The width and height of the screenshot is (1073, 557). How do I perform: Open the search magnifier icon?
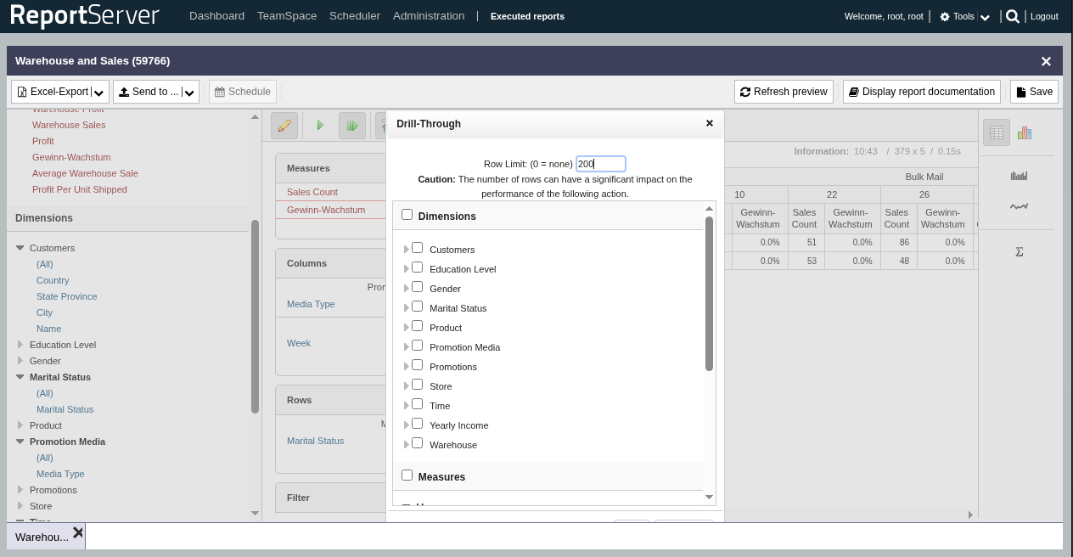[x=1012, y=16]
